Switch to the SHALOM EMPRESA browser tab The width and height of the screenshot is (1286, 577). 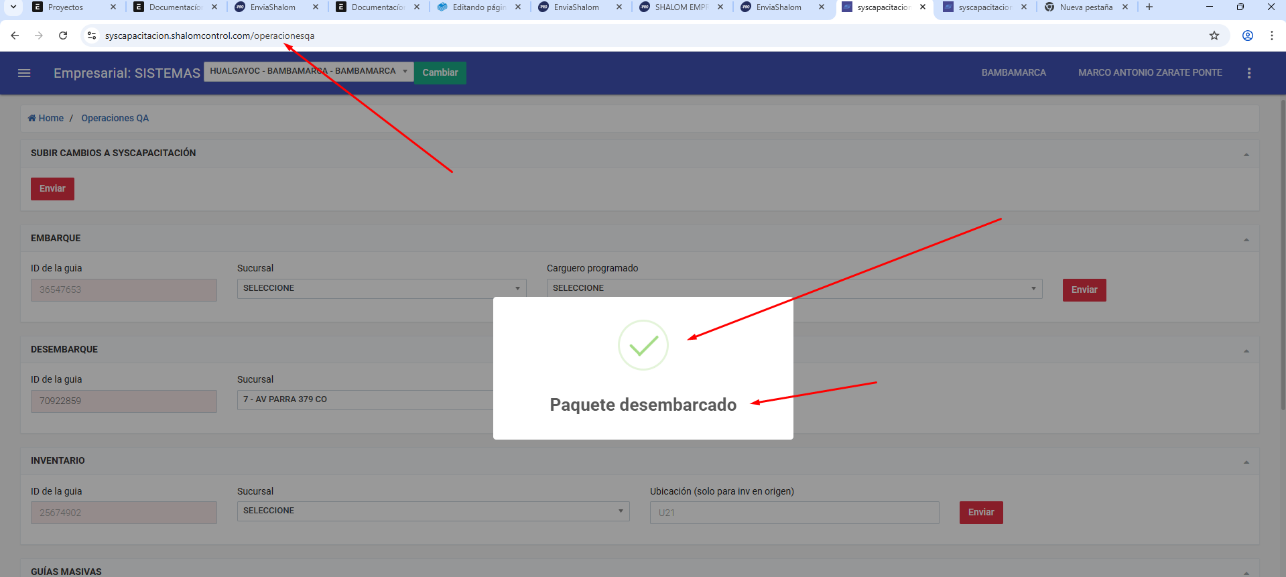point(680,7)
